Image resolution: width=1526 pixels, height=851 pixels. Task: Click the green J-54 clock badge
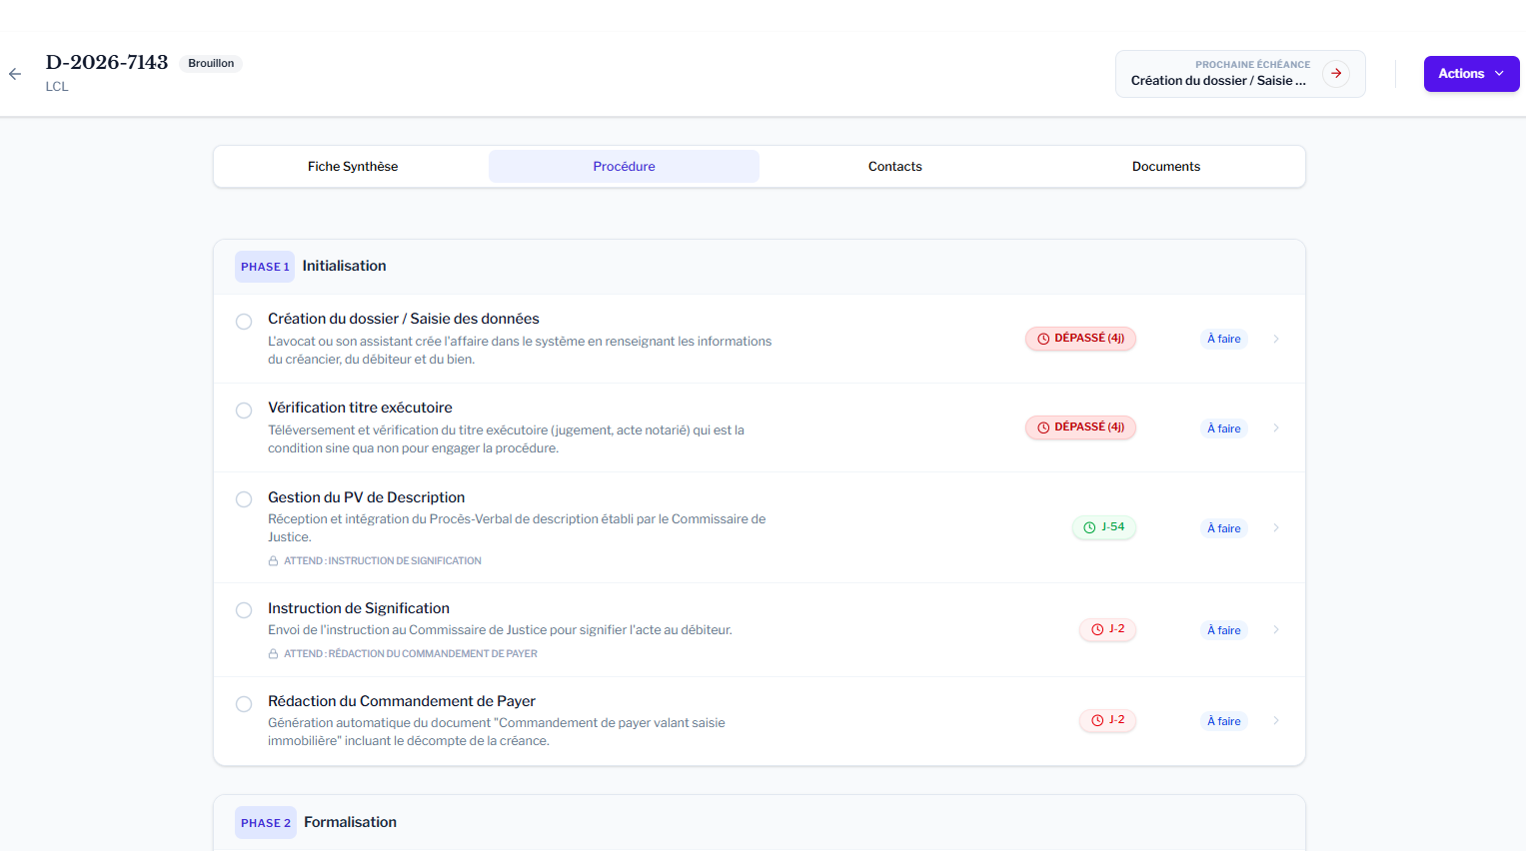[x=1103, y=527]
